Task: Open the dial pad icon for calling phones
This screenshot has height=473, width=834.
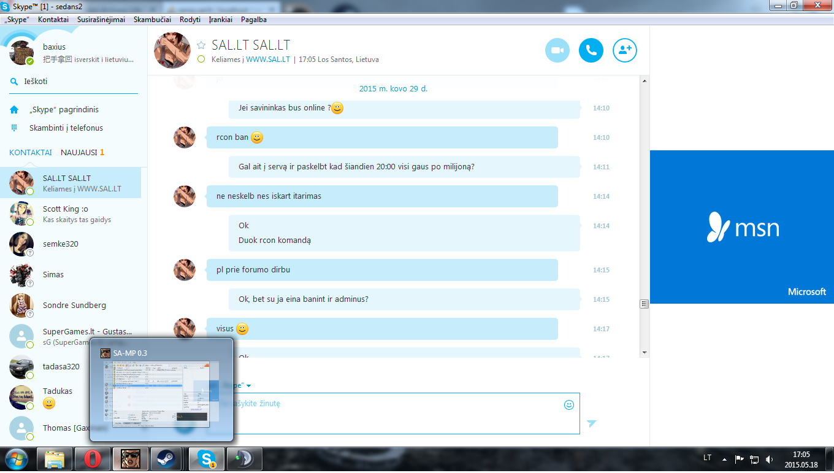Action: pyautogui.click(x=14, y=128)
